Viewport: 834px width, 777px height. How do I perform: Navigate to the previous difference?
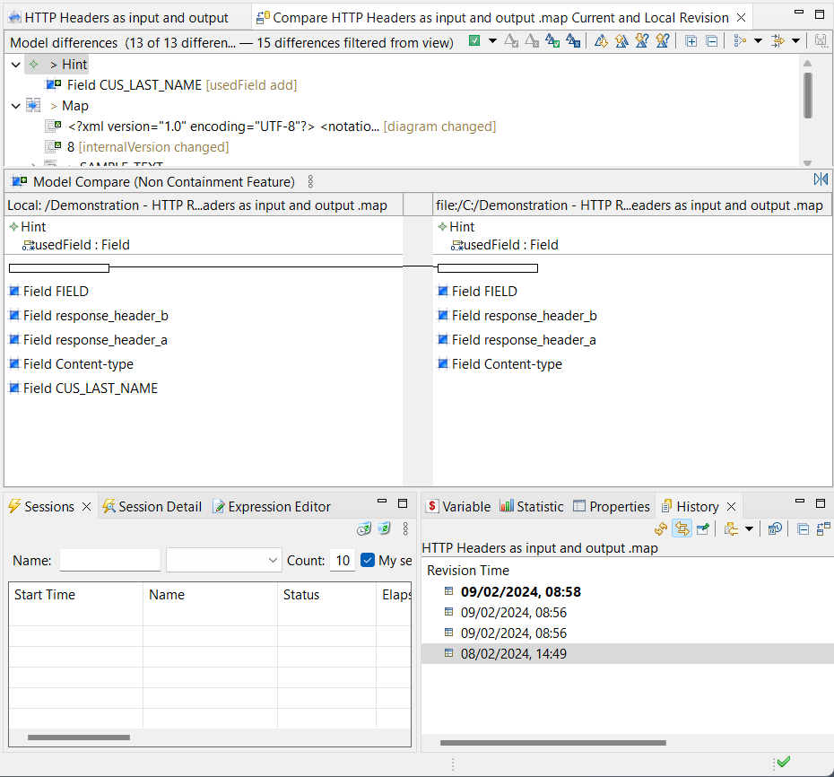[620, 41]
